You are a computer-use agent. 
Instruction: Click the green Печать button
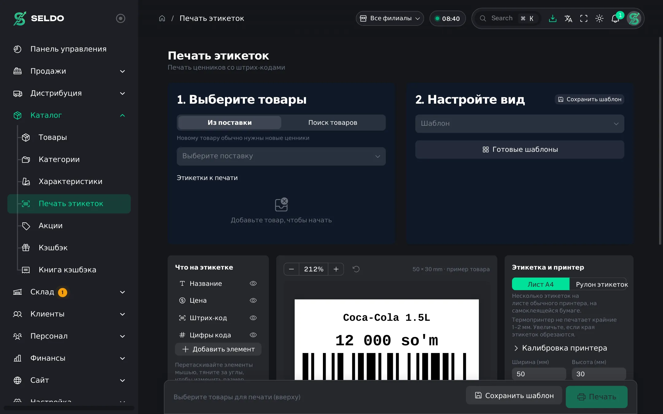pyautogui.click(x=597, y=397)
